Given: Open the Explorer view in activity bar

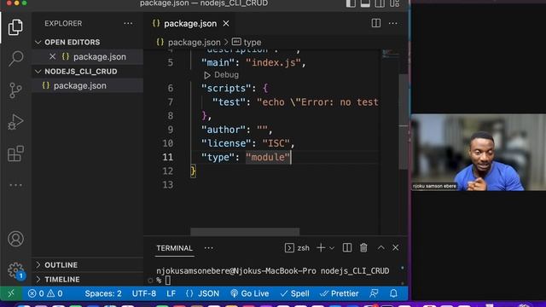Looking at the screenshot, I should click(15, 26).
